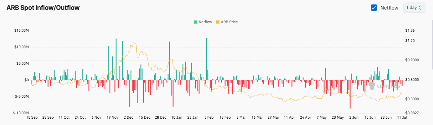
Task: Click the 28 Dec date label
Action: (161, 117)
